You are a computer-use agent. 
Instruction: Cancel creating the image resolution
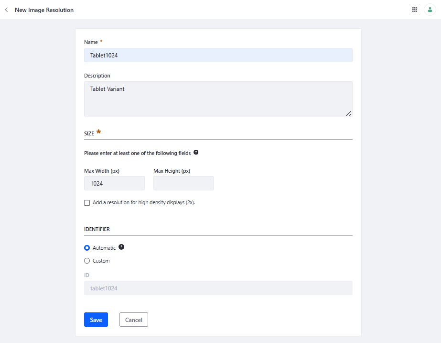click(x=133, y=320)
